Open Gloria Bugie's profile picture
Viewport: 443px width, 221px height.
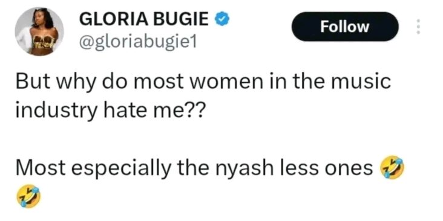[39, 31]
